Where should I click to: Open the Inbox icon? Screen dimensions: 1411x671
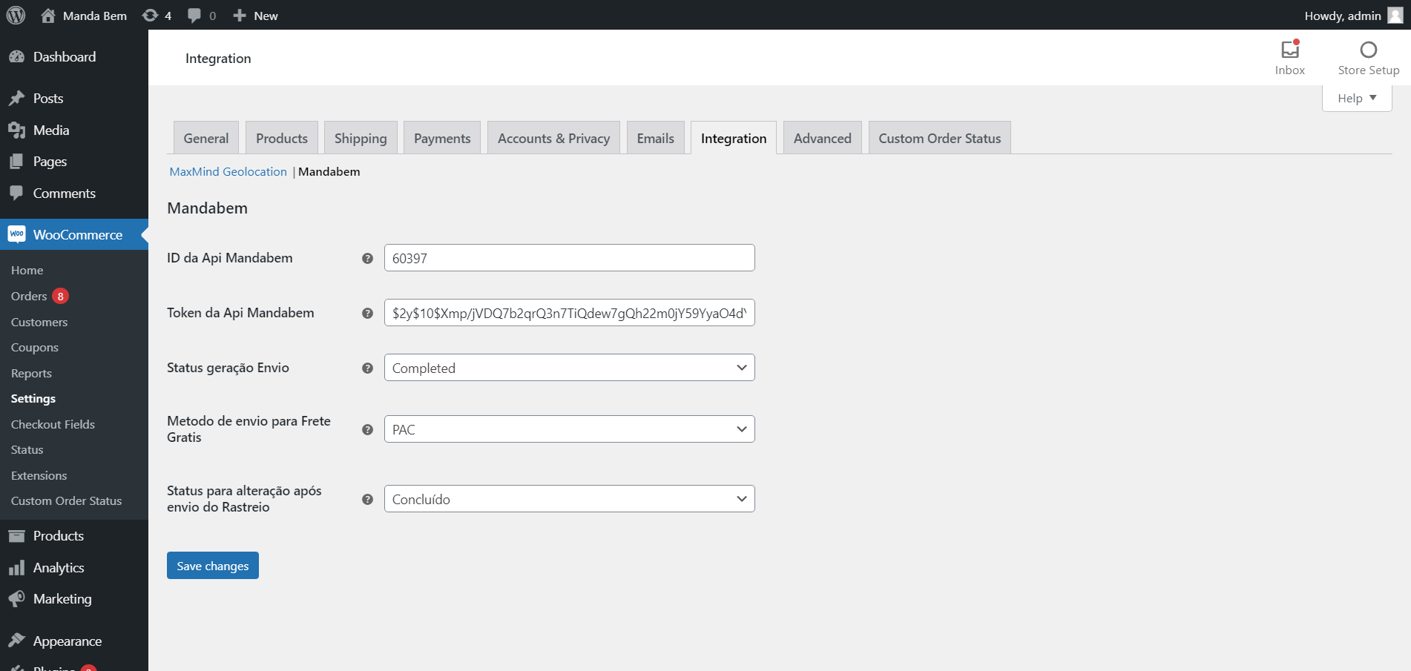click(x=1290, y=50)
